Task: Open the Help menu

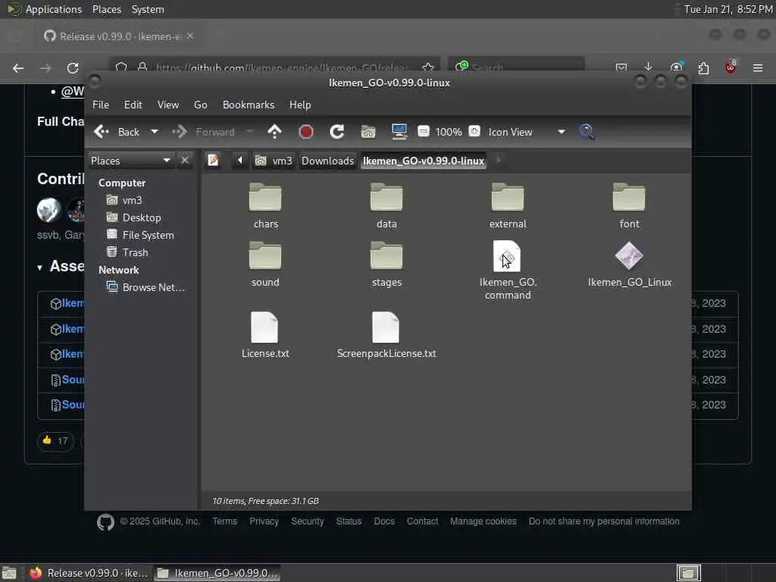Action: (300, 105)
